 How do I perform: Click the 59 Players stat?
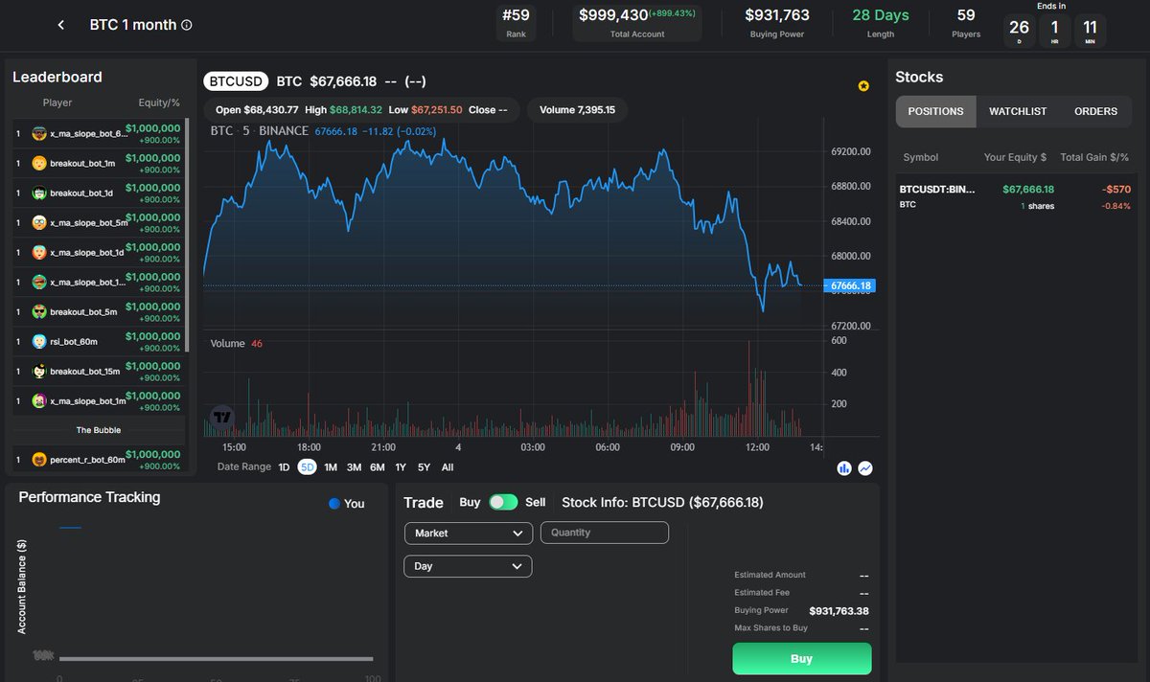(966, 22)
